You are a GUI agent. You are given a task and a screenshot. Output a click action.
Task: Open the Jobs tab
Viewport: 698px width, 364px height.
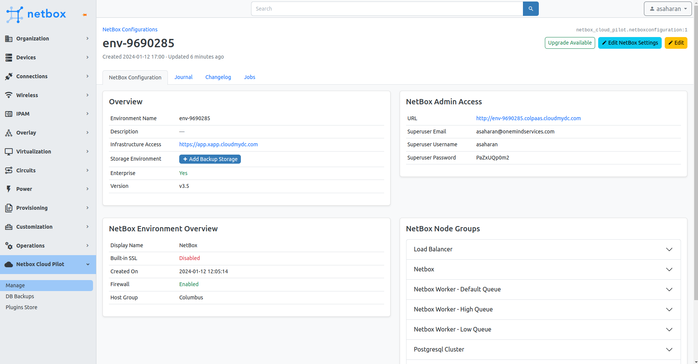(x=250, y=77)
